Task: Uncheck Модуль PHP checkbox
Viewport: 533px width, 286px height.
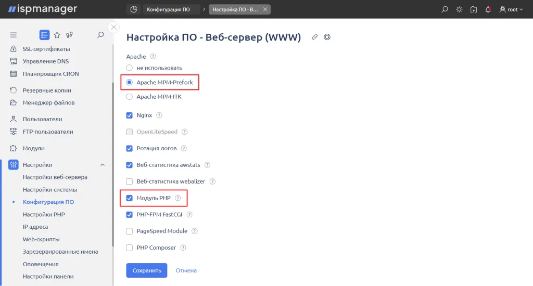Action: (129, 198)
